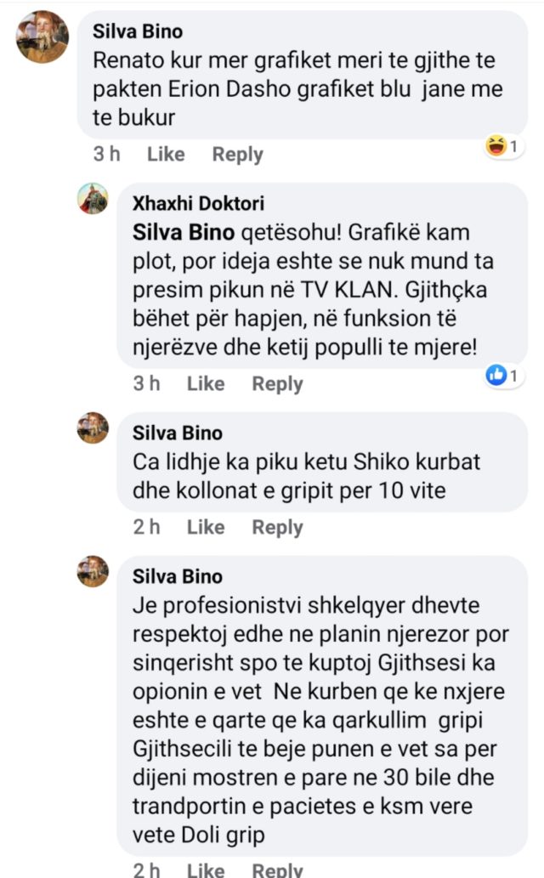Open Silva Bino's profile picture on top comment

[x=42, y=37]
